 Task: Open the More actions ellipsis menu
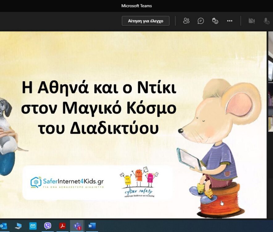230,21
